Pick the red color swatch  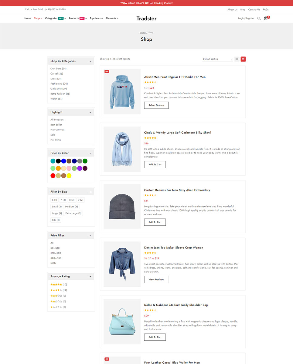53,176
